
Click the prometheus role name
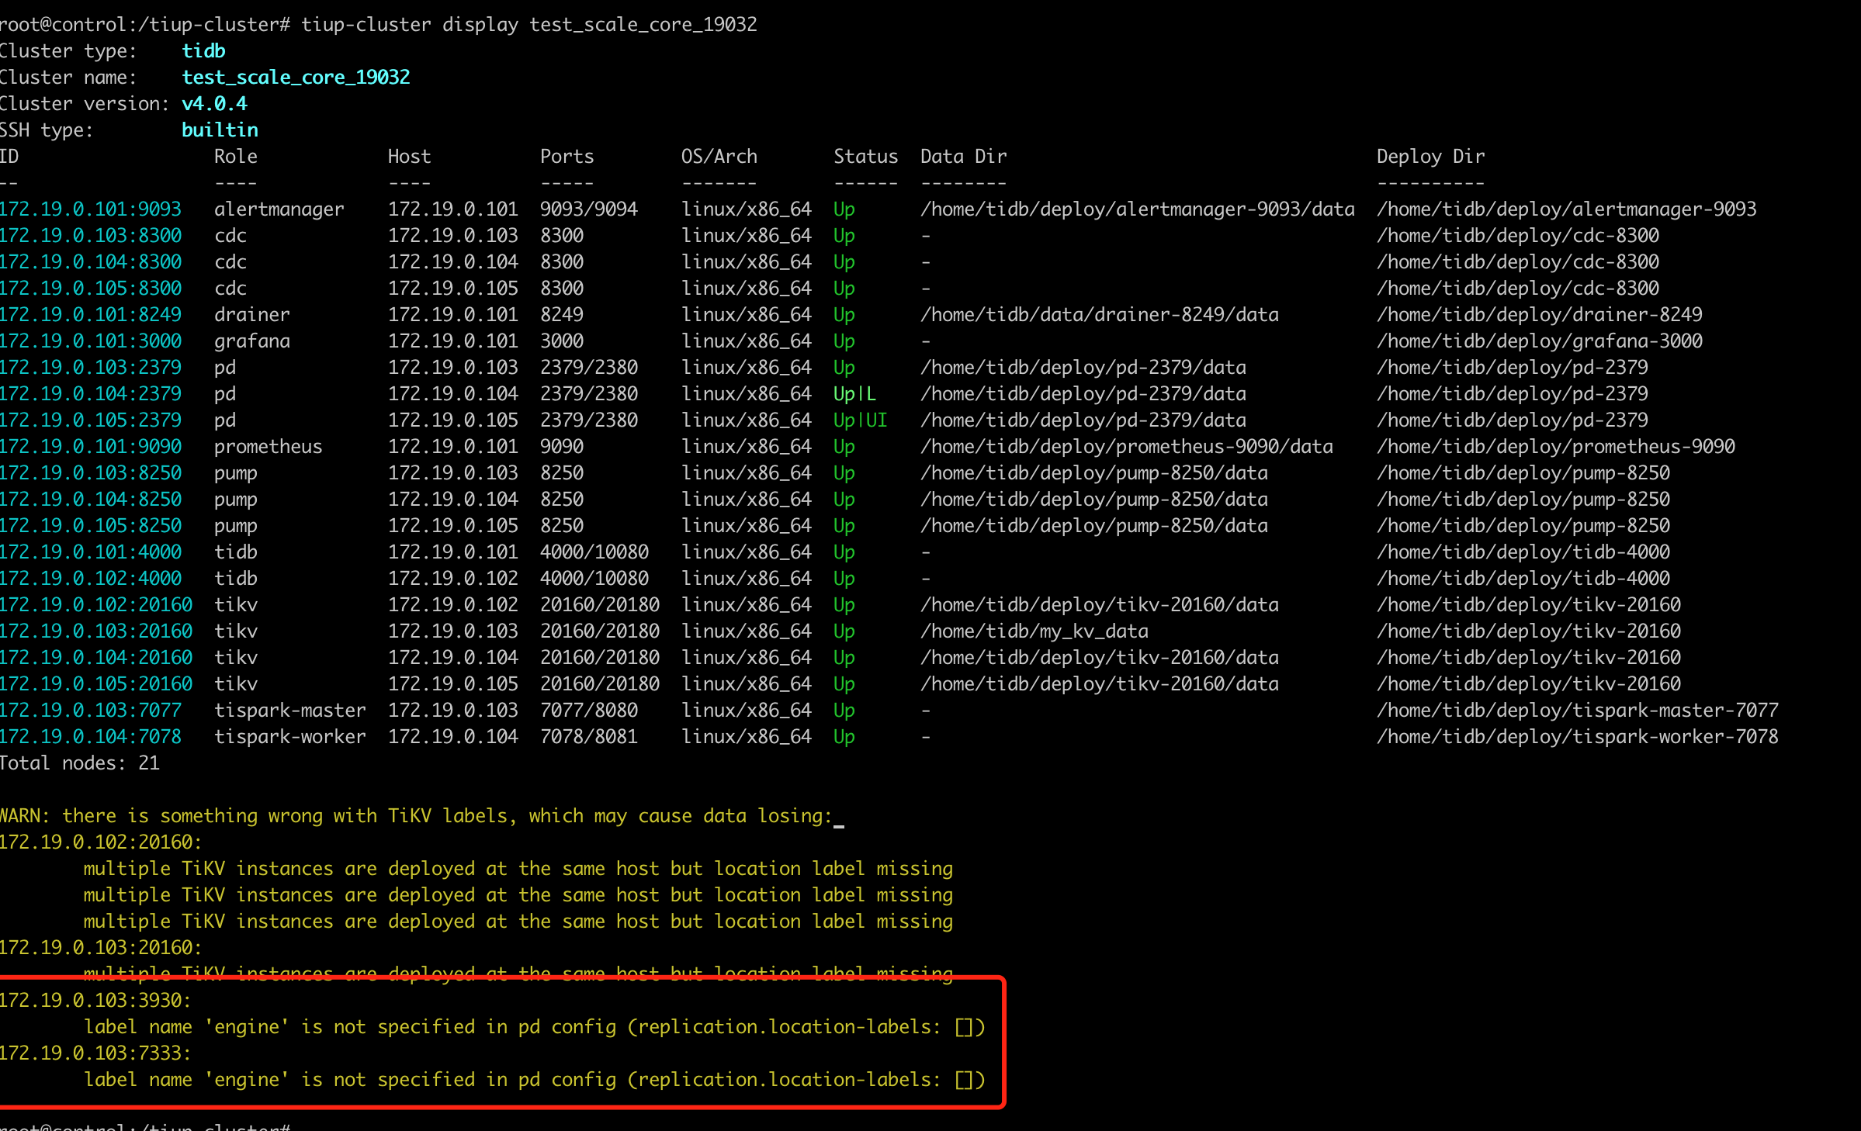268,446
